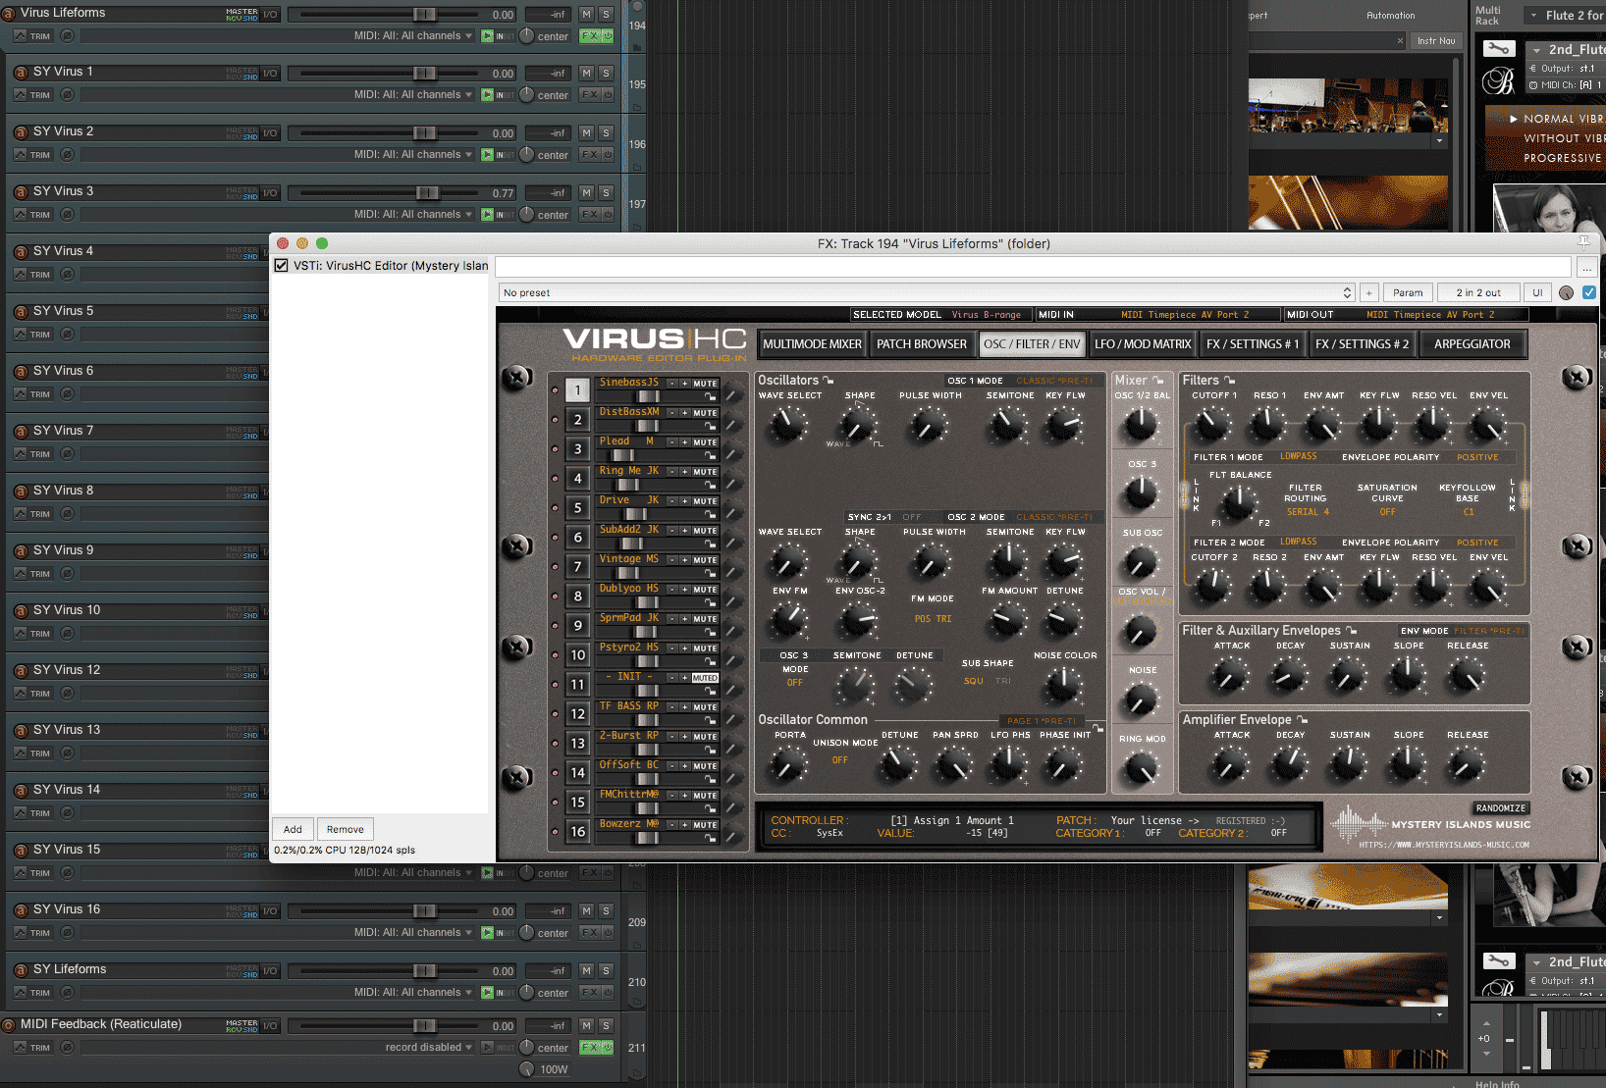This screenshot has height=1088, width=1606.
Task: Click the RANDOMIZE button
Action: tap(1501, 808)
